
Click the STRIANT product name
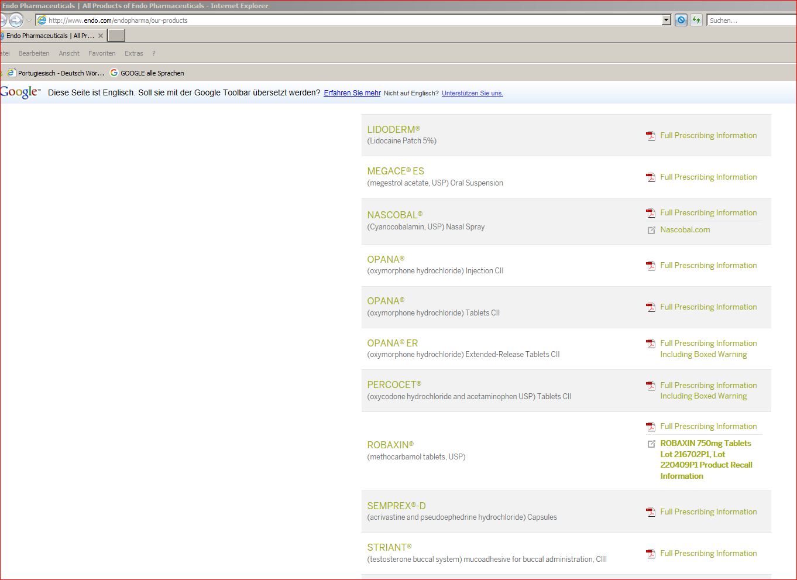tap(389, 548)
